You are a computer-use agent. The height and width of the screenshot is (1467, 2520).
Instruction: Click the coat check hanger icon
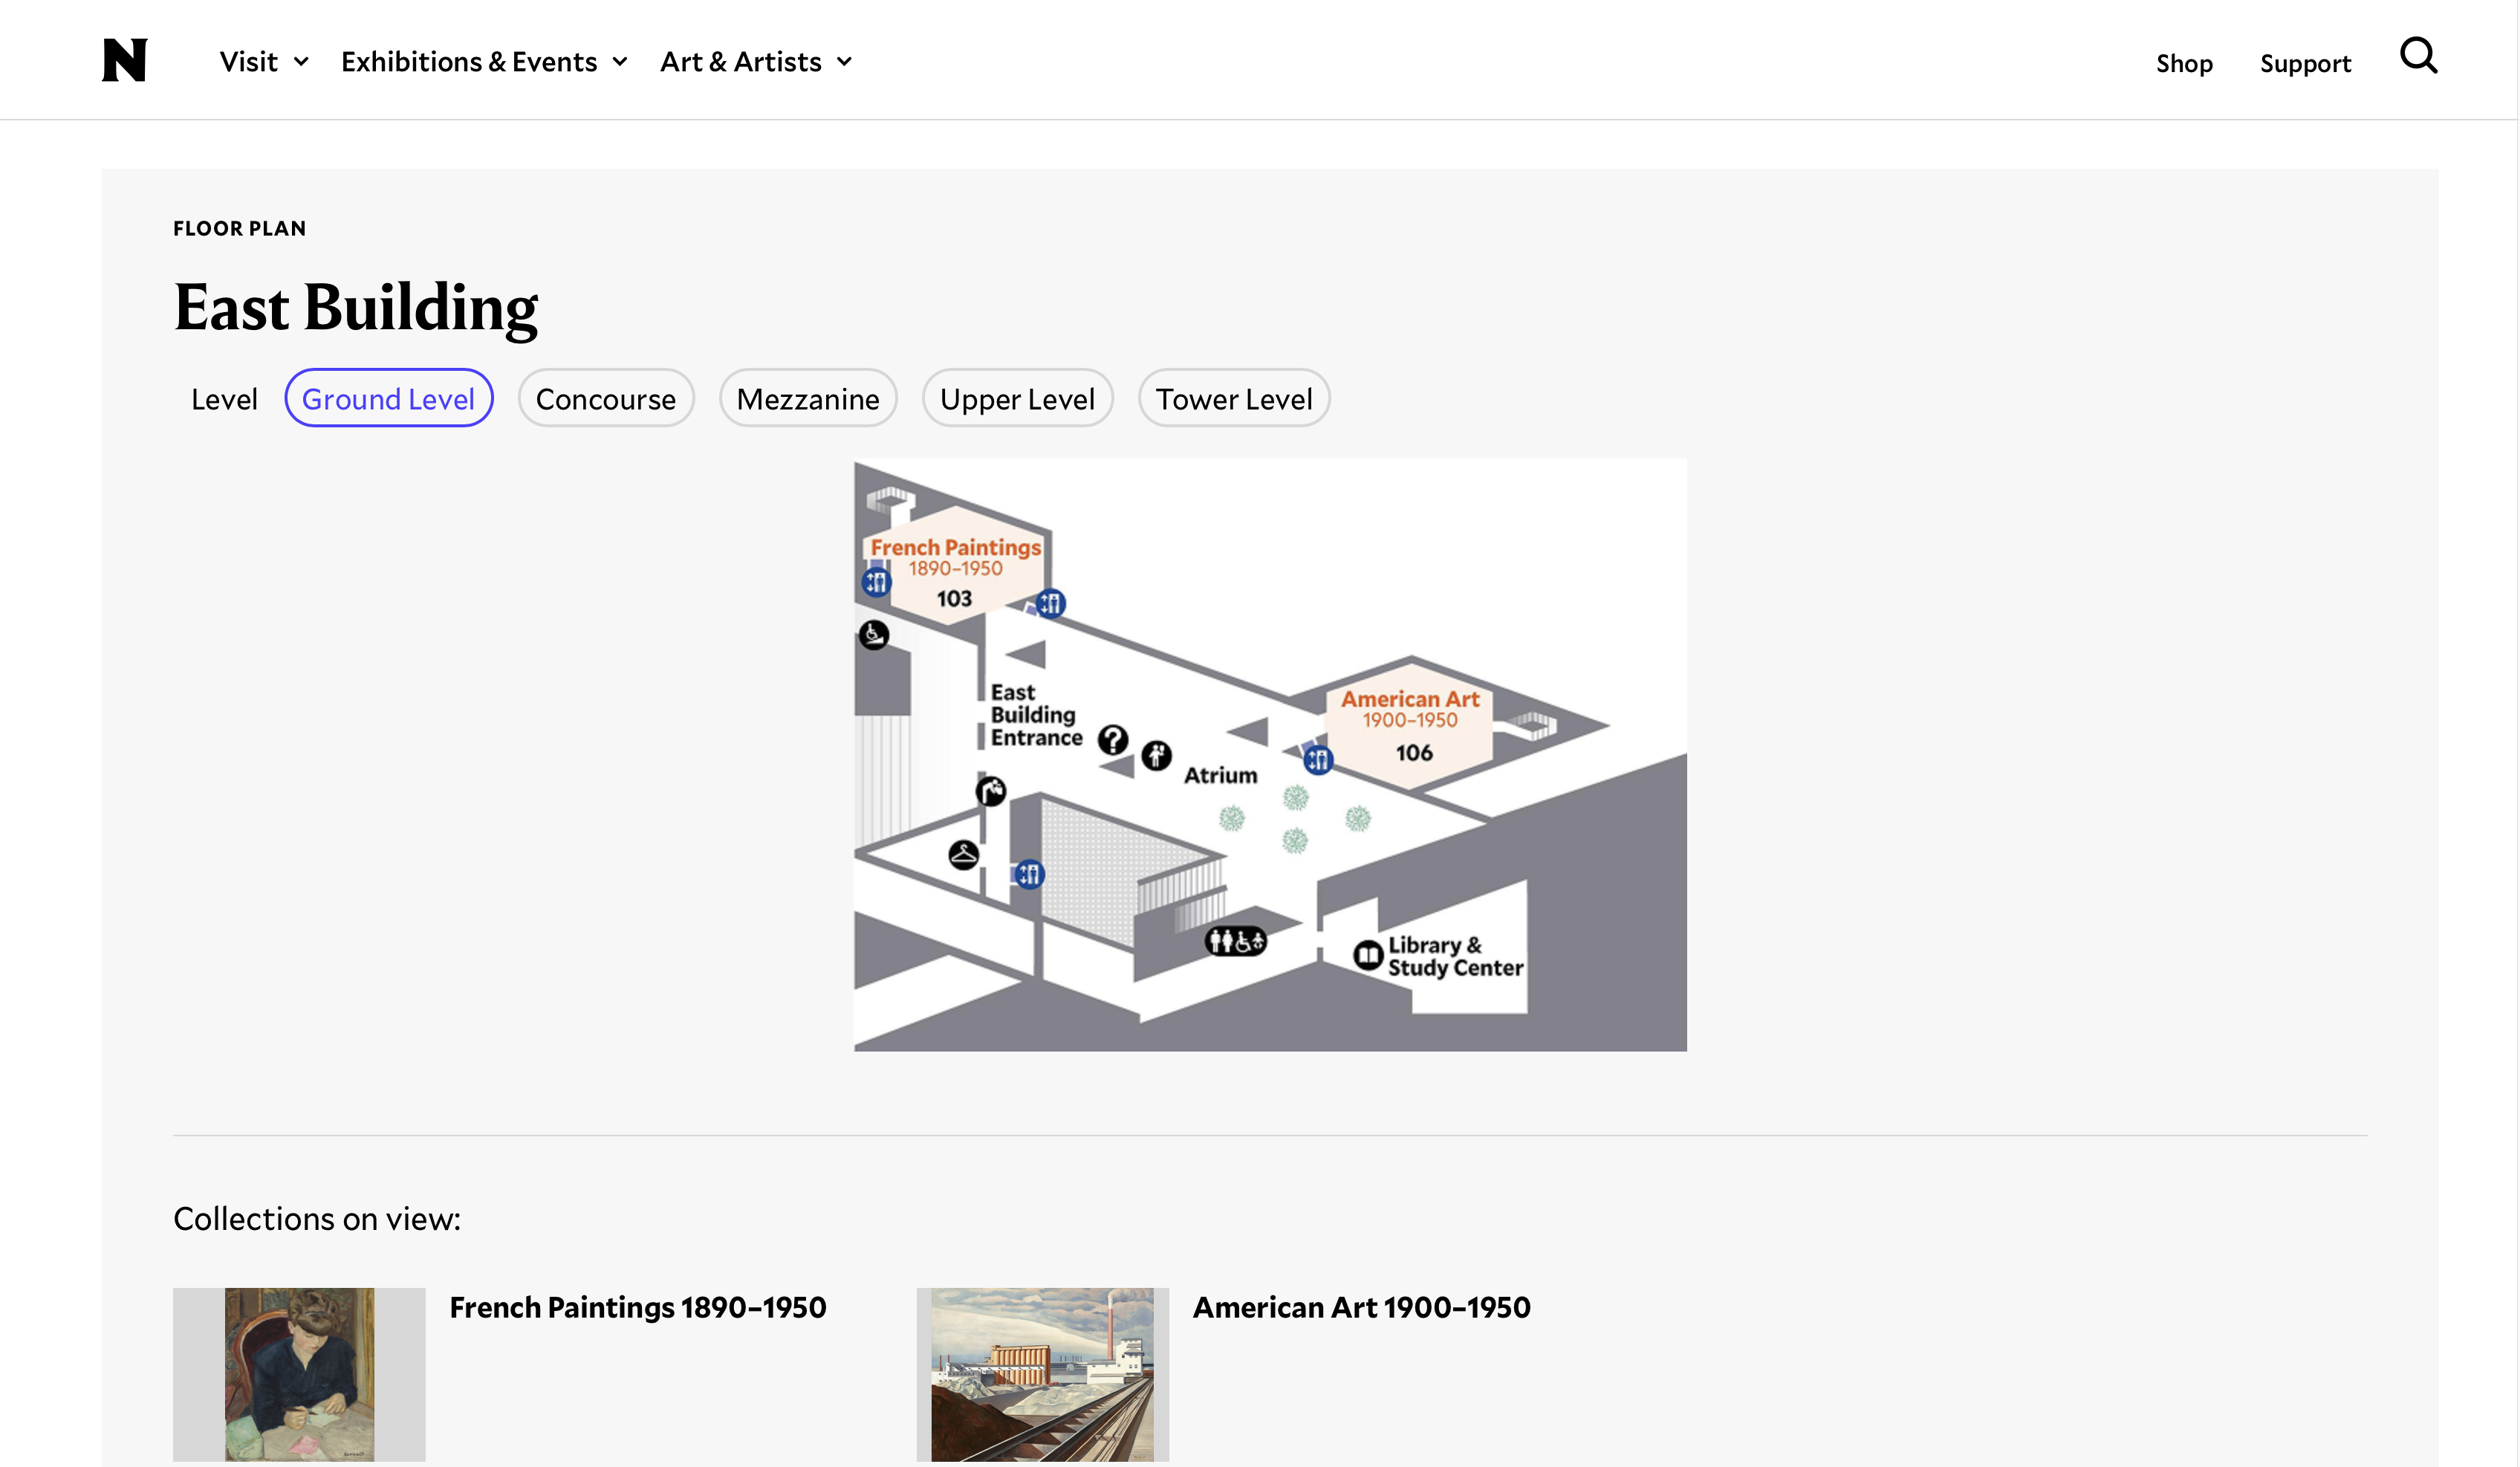[963, 855]
